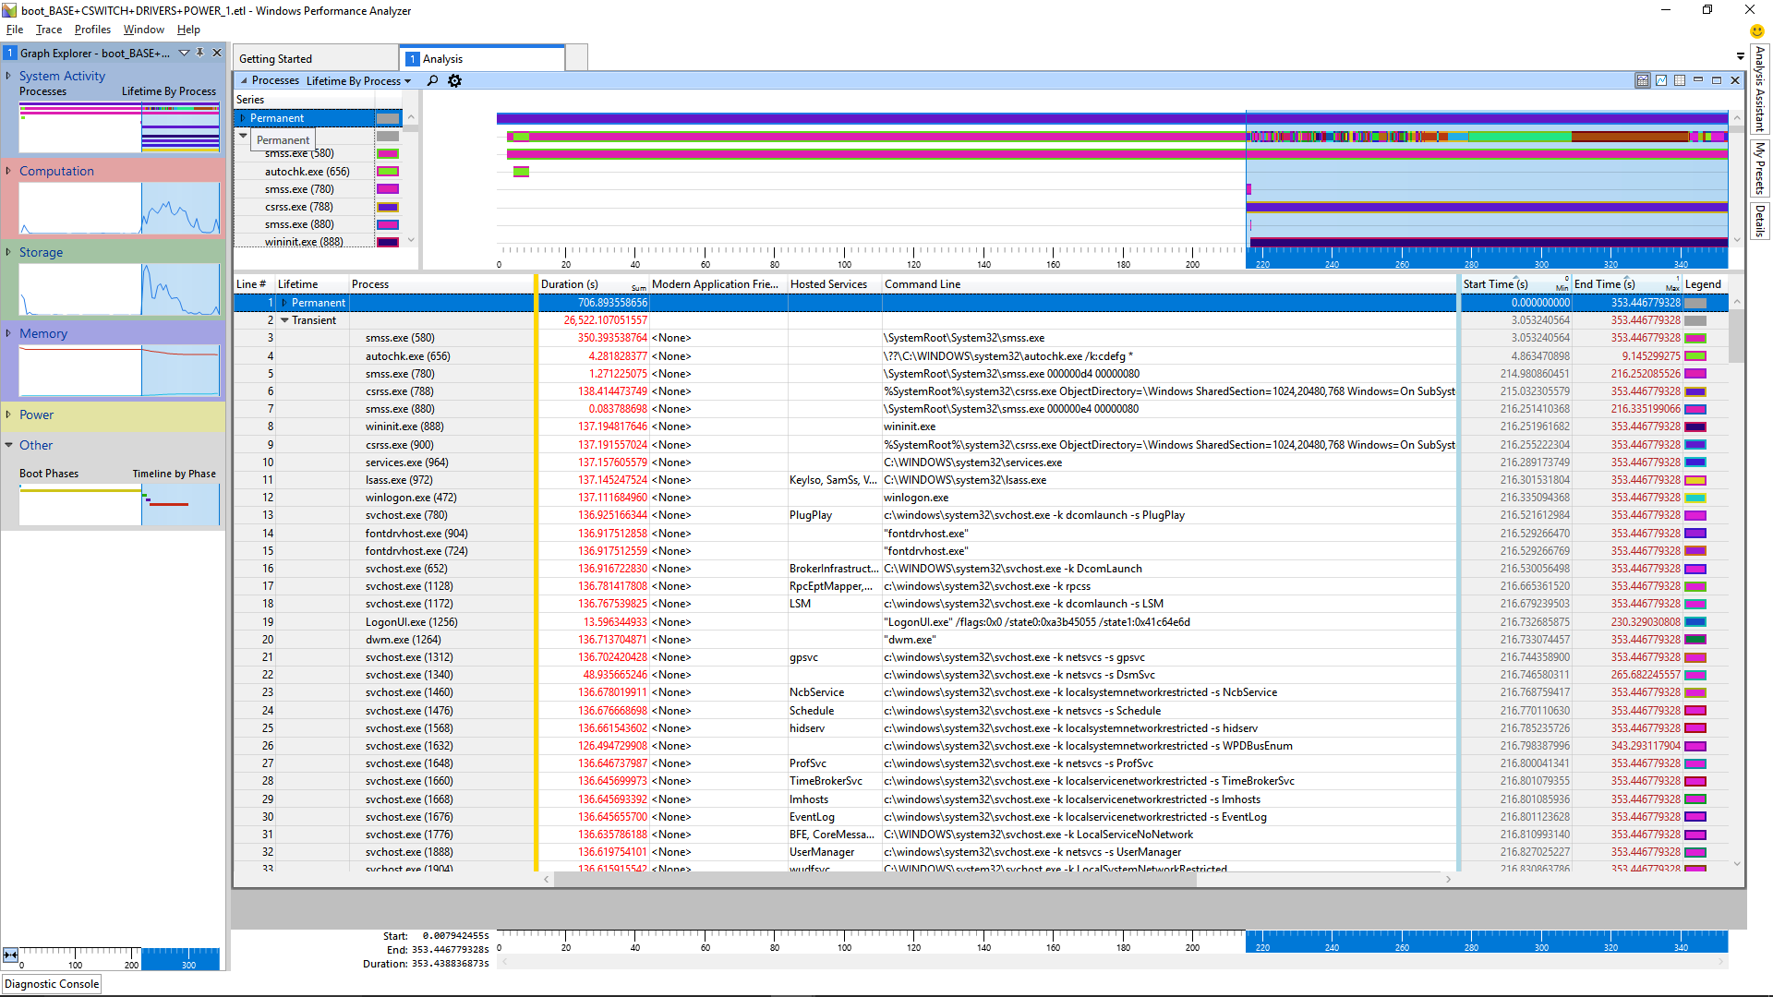The image size is (1773, 997).
Task: Activate the search icon in the Processes header
Action: (x=431, y=80)
